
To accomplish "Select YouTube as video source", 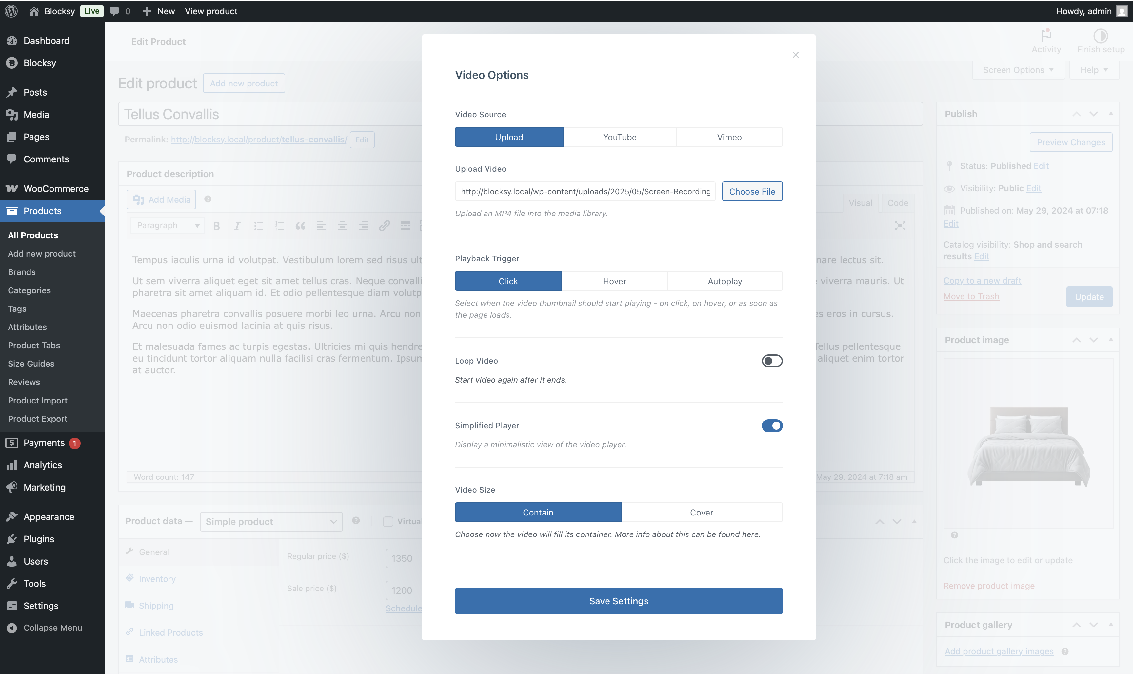I will point(620,137).
